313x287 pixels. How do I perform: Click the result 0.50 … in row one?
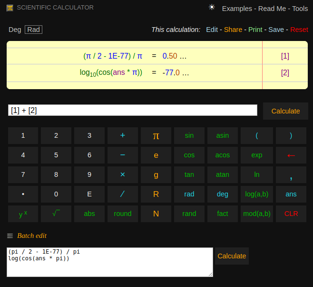[x=174, y=56]
